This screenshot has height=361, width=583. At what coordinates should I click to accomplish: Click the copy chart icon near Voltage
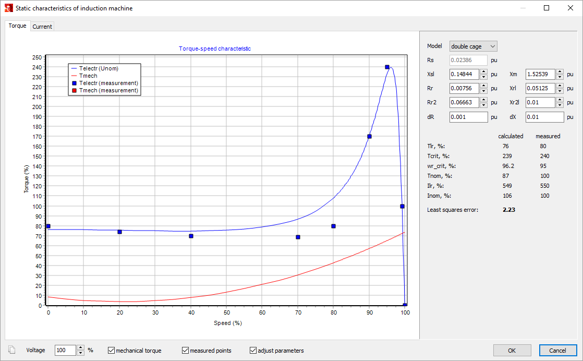coord(12,350)
